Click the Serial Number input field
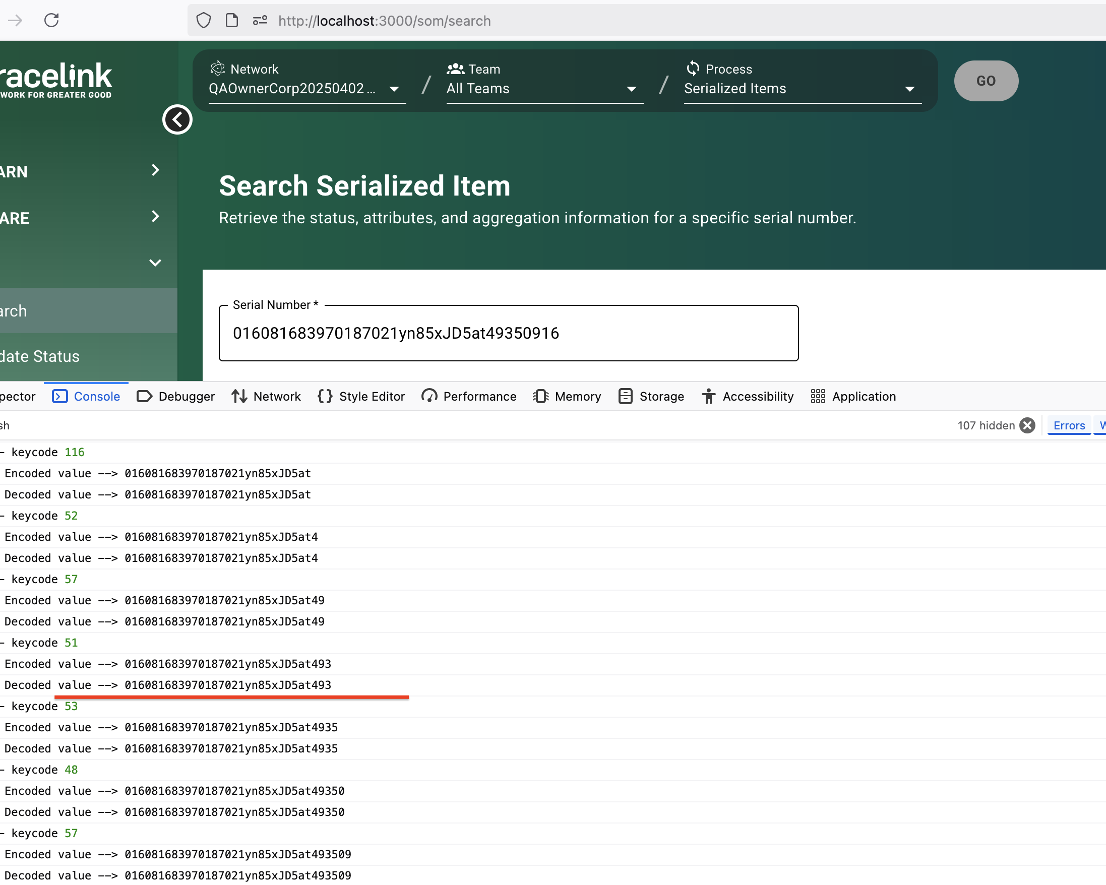The width and height of the screenshot is (1106, 885). tap(508, 333)
